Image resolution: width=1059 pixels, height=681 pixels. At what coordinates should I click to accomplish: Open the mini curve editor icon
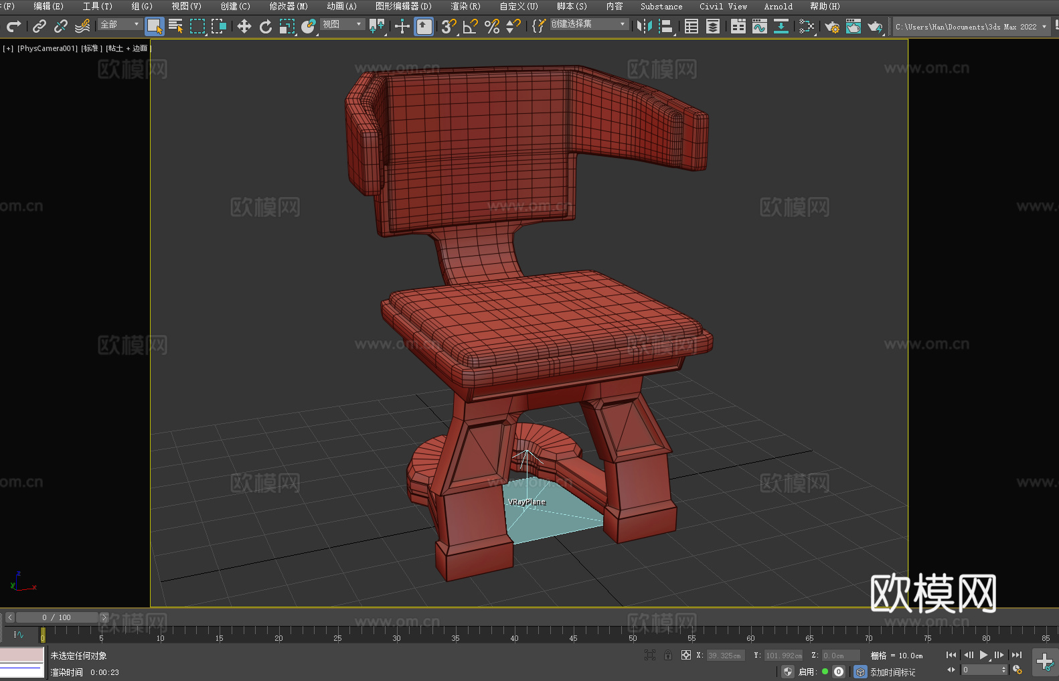click(x=19, y=634)
